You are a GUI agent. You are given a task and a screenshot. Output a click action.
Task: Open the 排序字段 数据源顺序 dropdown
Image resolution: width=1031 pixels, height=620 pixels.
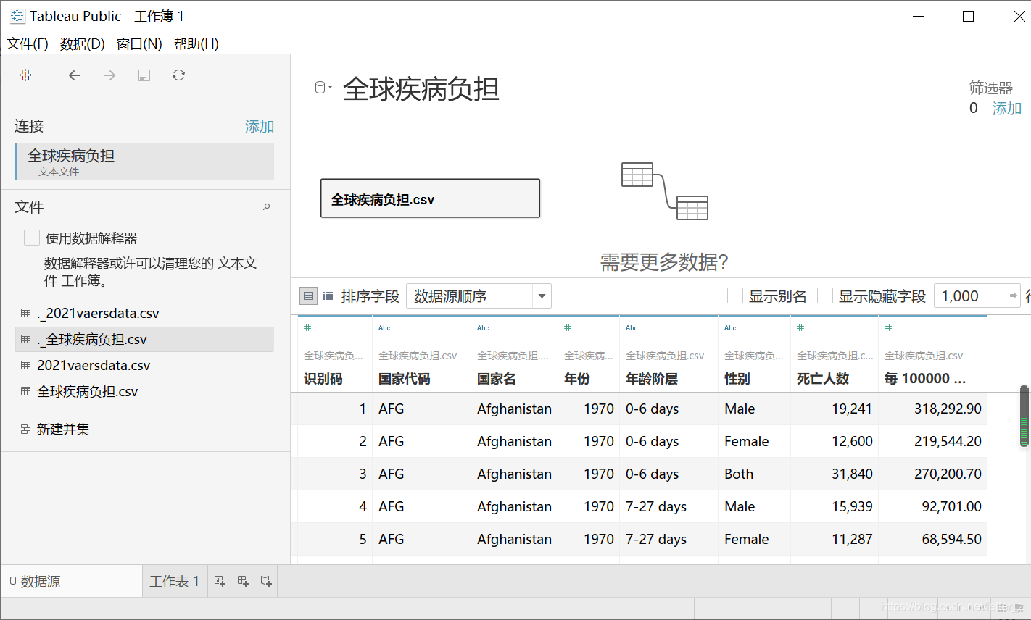pyautogui.click(x=479, y=296)
